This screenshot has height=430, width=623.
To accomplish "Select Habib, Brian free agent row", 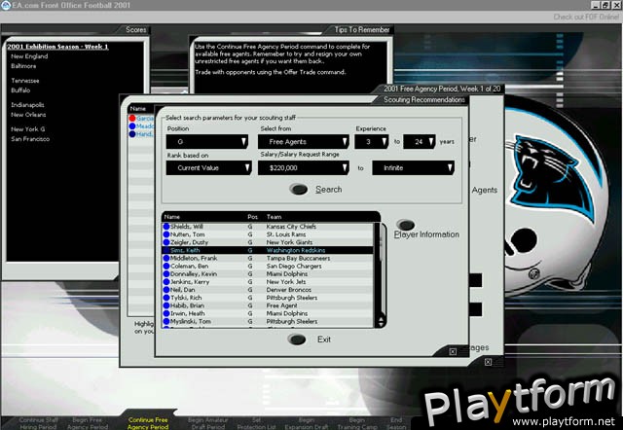I will 269,305.
